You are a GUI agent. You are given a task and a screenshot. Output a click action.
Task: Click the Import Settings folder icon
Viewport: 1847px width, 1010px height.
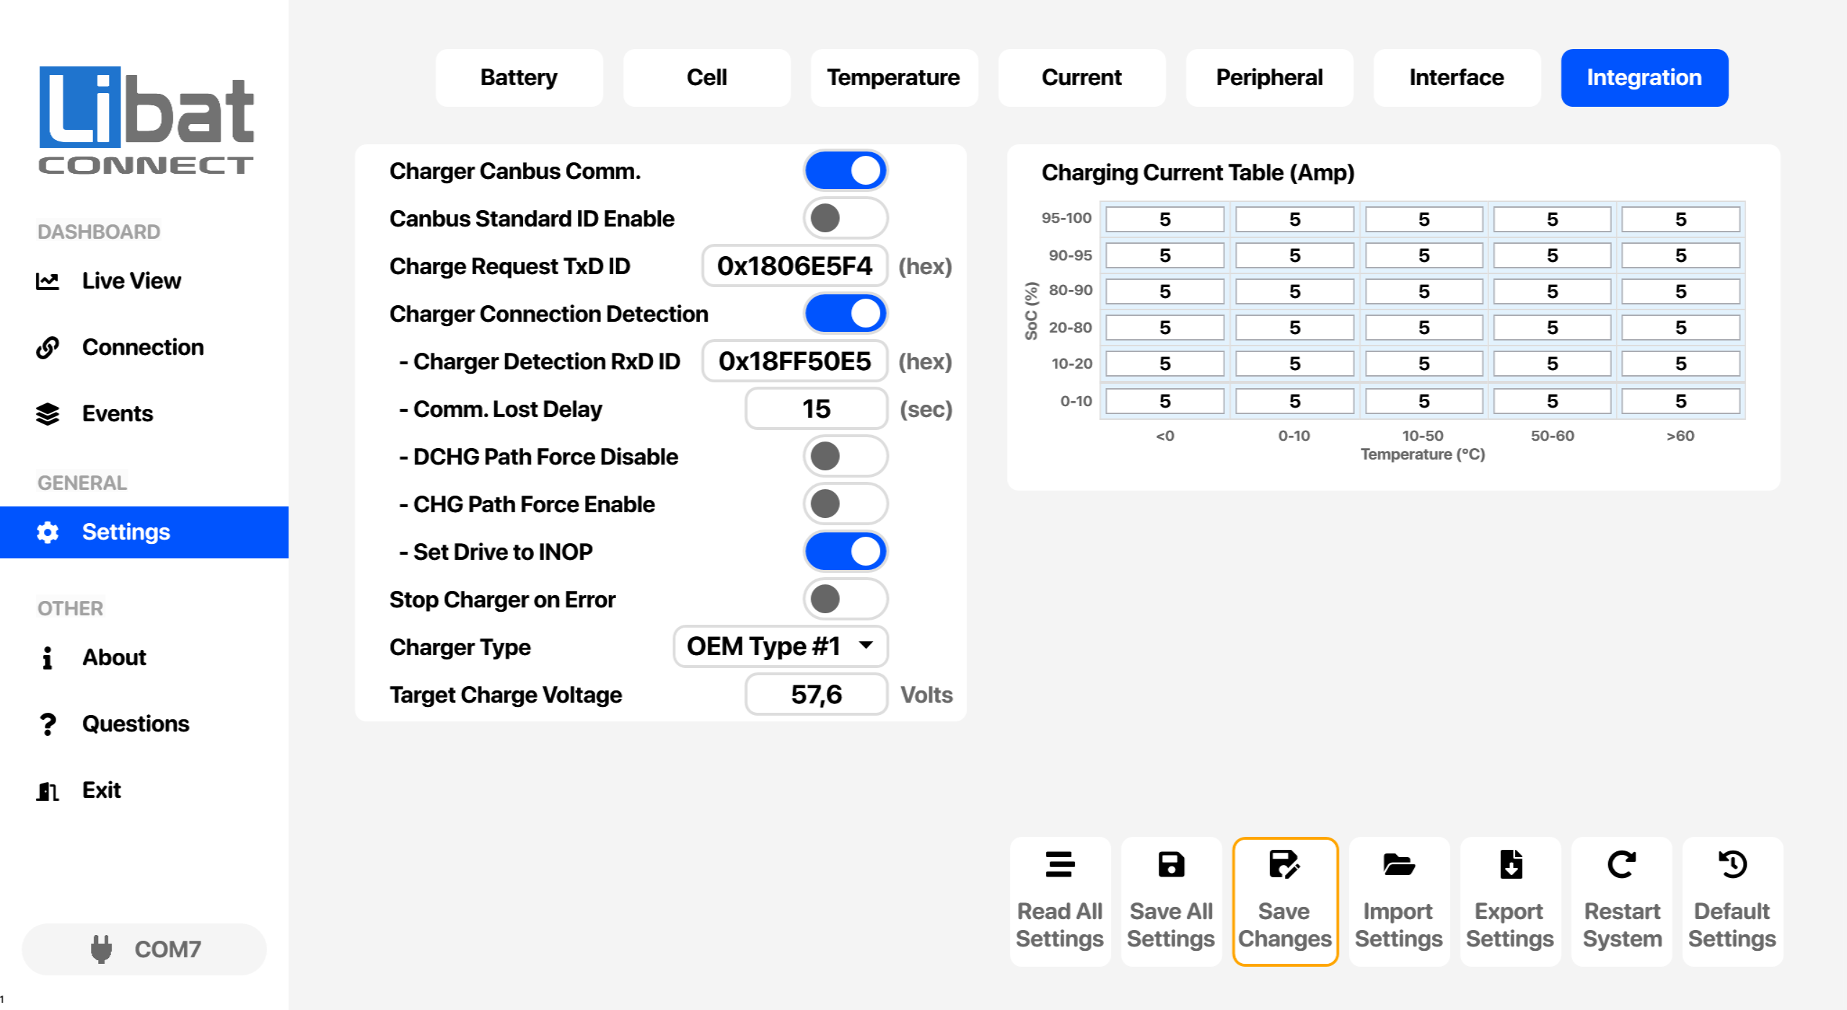tap(1398, 864)
